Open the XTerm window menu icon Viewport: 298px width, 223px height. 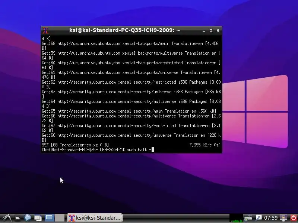click(x=45, y=30)
